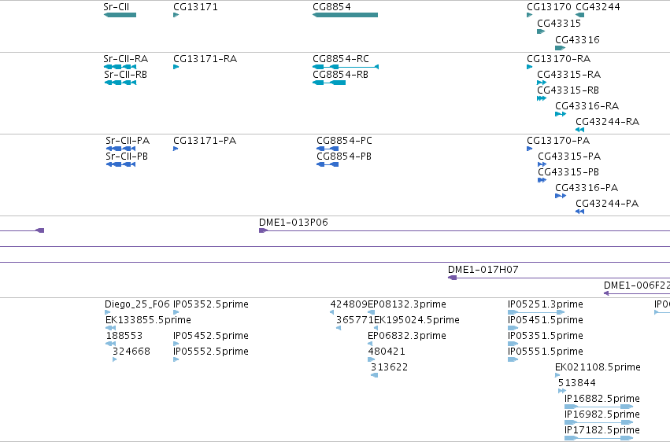
Task: Select the CG43316 gene feature
Action: pyautogui.click(x=561, y=48)
